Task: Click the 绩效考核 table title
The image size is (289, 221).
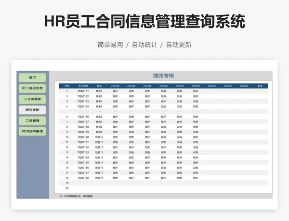Action: coord(163,75)
